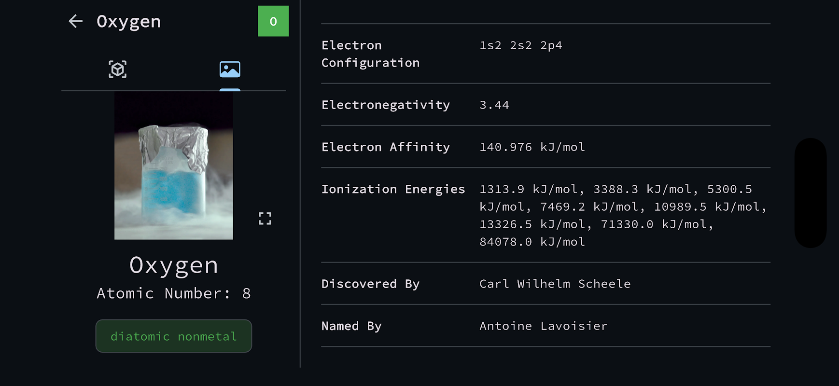Click the Carl Wilhelm Scheele name
839x386 pixels.
(555, 284)
